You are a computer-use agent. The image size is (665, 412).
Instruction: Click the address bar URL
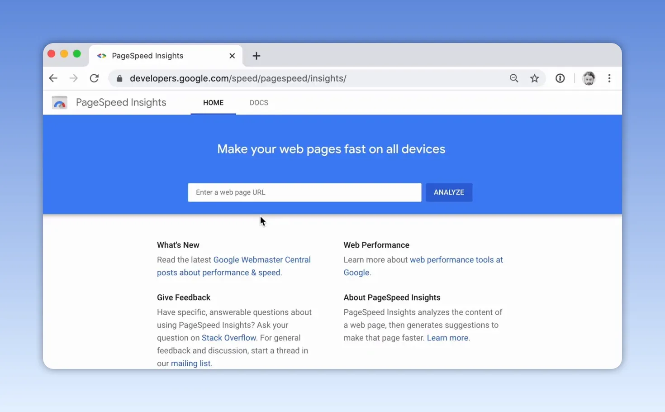tap(238, 78)
